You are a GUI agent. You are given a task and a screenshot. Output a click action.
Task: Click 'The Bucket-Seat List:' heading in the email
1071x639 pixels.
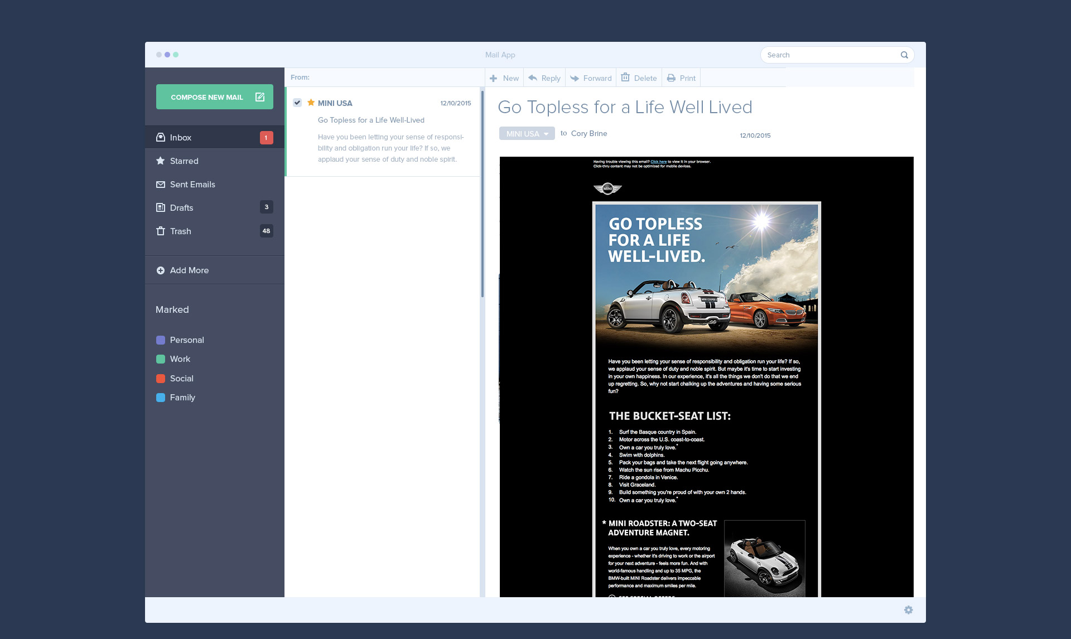coord(669,416)
